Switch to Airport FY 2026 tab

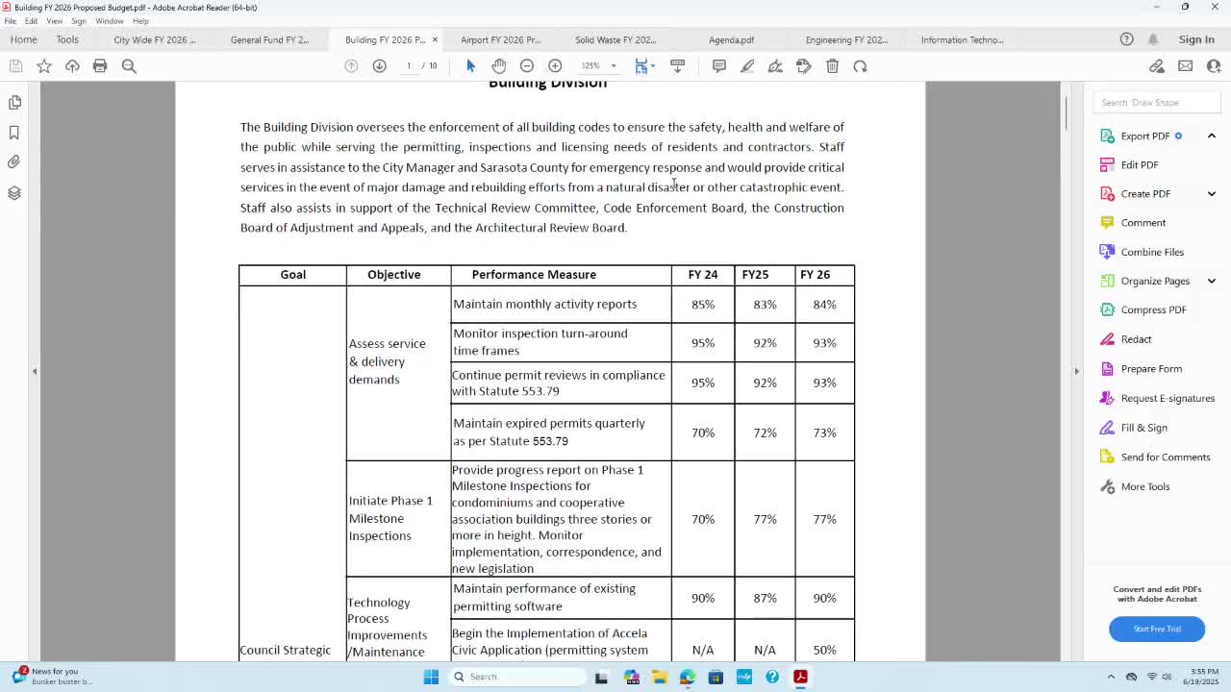500,39
